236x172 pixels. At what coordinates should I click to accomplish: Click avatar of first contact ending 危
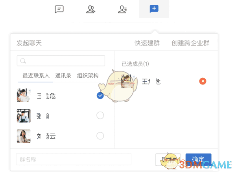[24, 95]
